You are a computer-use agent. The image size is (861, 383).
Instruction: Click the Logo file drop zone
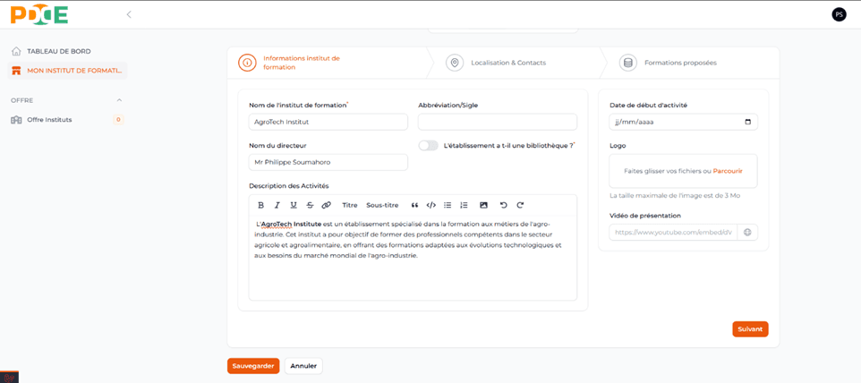coord(684,171)
